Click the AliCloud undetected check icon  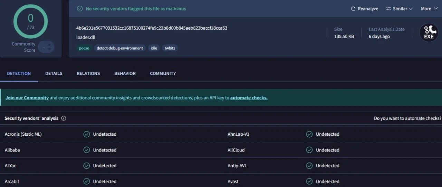coord(309,150)
